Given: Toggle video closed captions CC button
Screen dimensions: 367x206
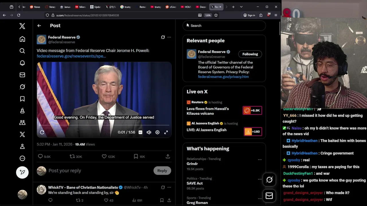Looking at the screenshot, I should click(140, 132).
